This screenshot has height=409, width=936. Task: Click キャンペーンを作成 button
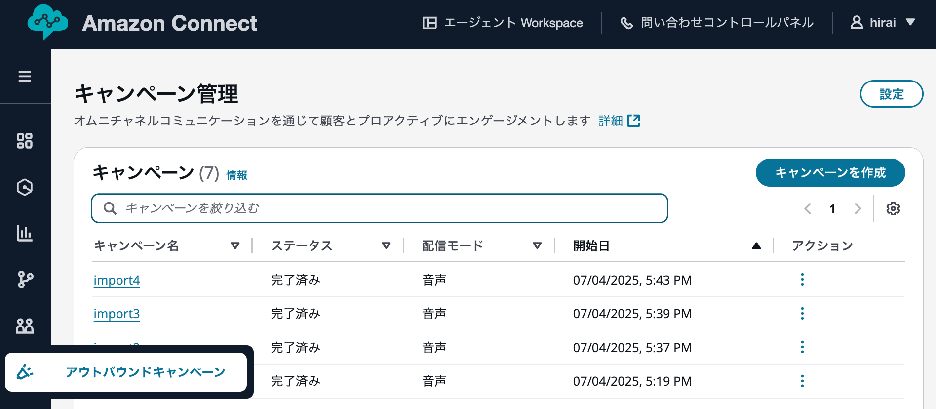pyautogui.click(x=830, y=172)
